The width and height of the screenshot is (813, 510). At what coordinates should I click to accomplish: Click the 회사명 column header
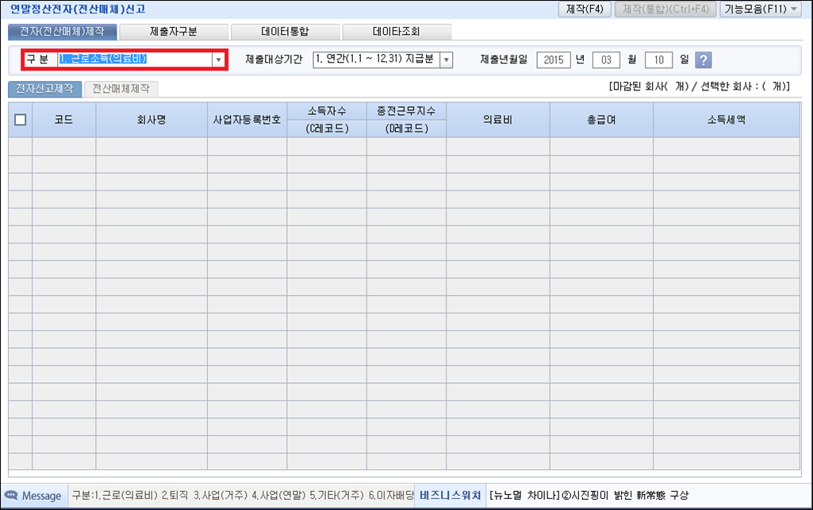click(151, 120)
